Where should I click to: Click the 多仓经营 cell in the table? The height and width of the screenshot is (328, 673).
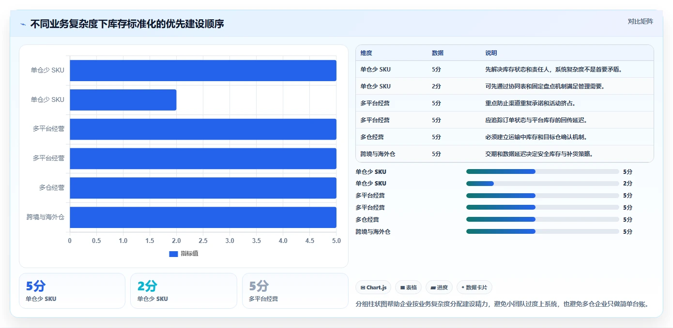(372, 137)
